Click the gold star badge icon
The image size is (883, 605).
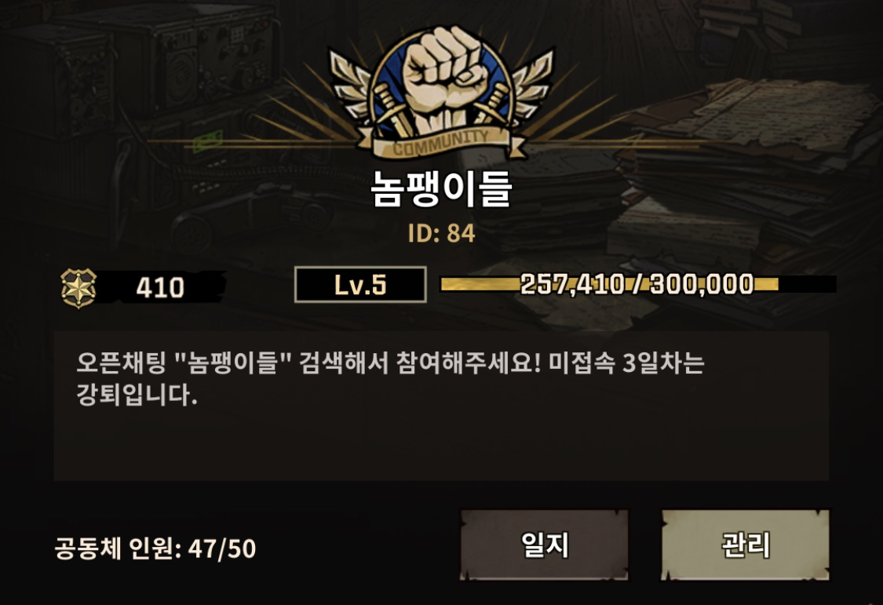click(78, 288)
